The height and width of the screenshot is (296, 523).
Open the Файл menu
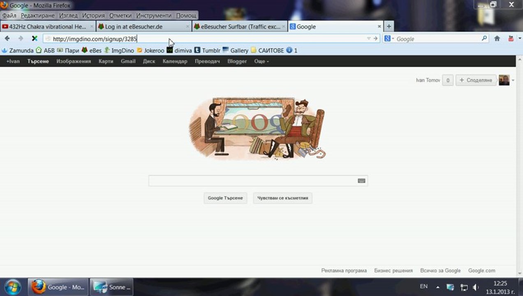tap(9, 15)
